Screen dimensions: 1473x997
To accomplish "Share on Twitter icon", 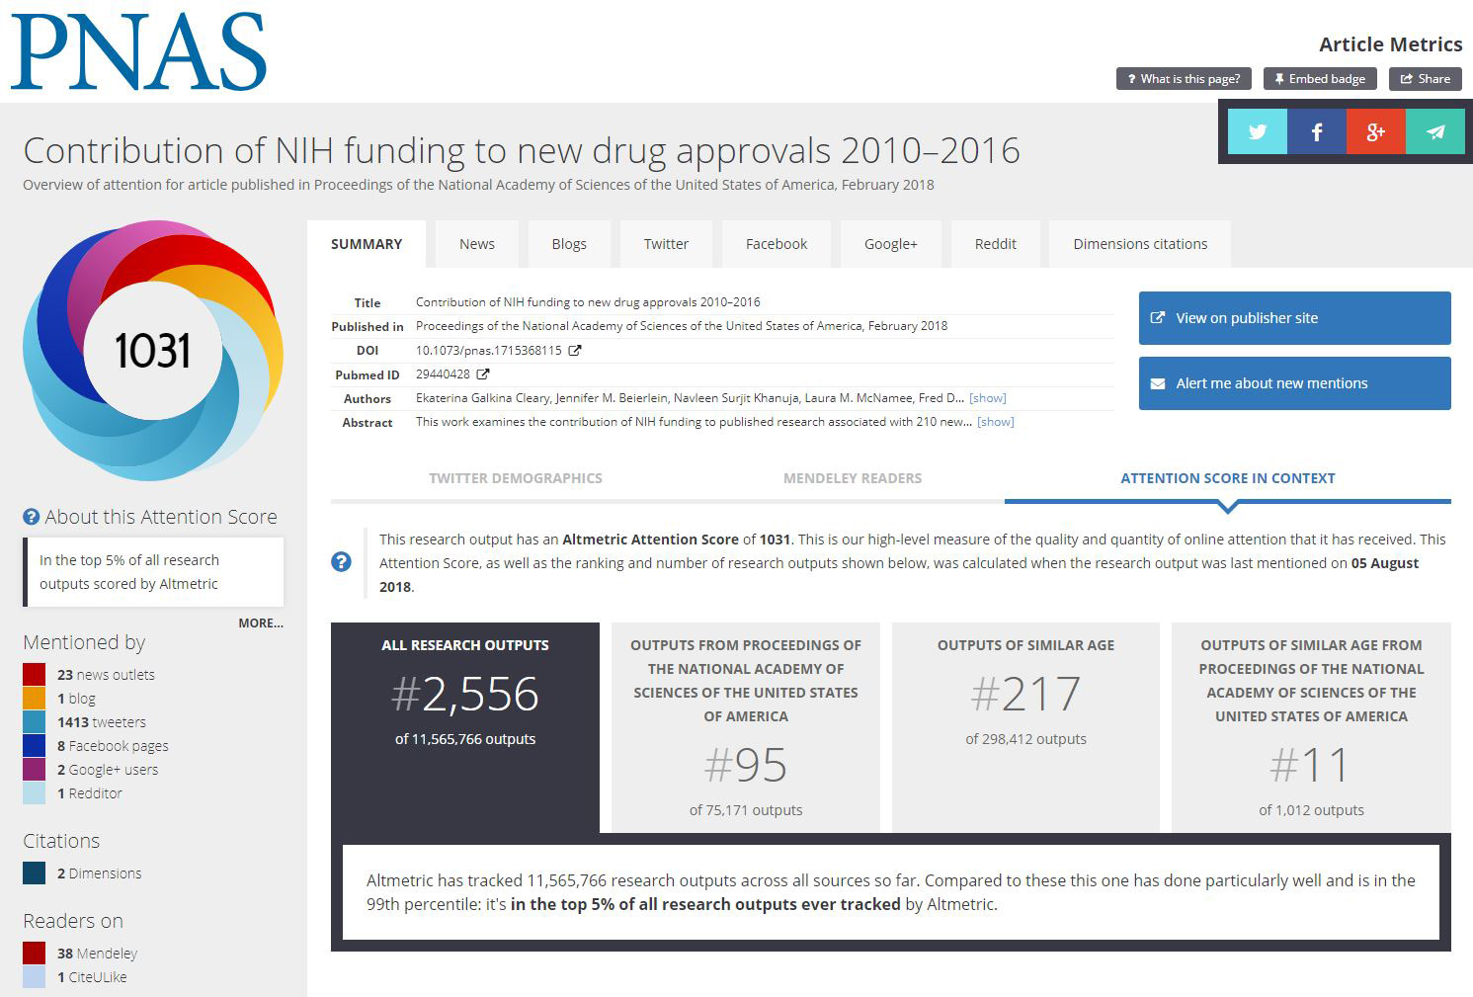I will [x=1258, y=132].
